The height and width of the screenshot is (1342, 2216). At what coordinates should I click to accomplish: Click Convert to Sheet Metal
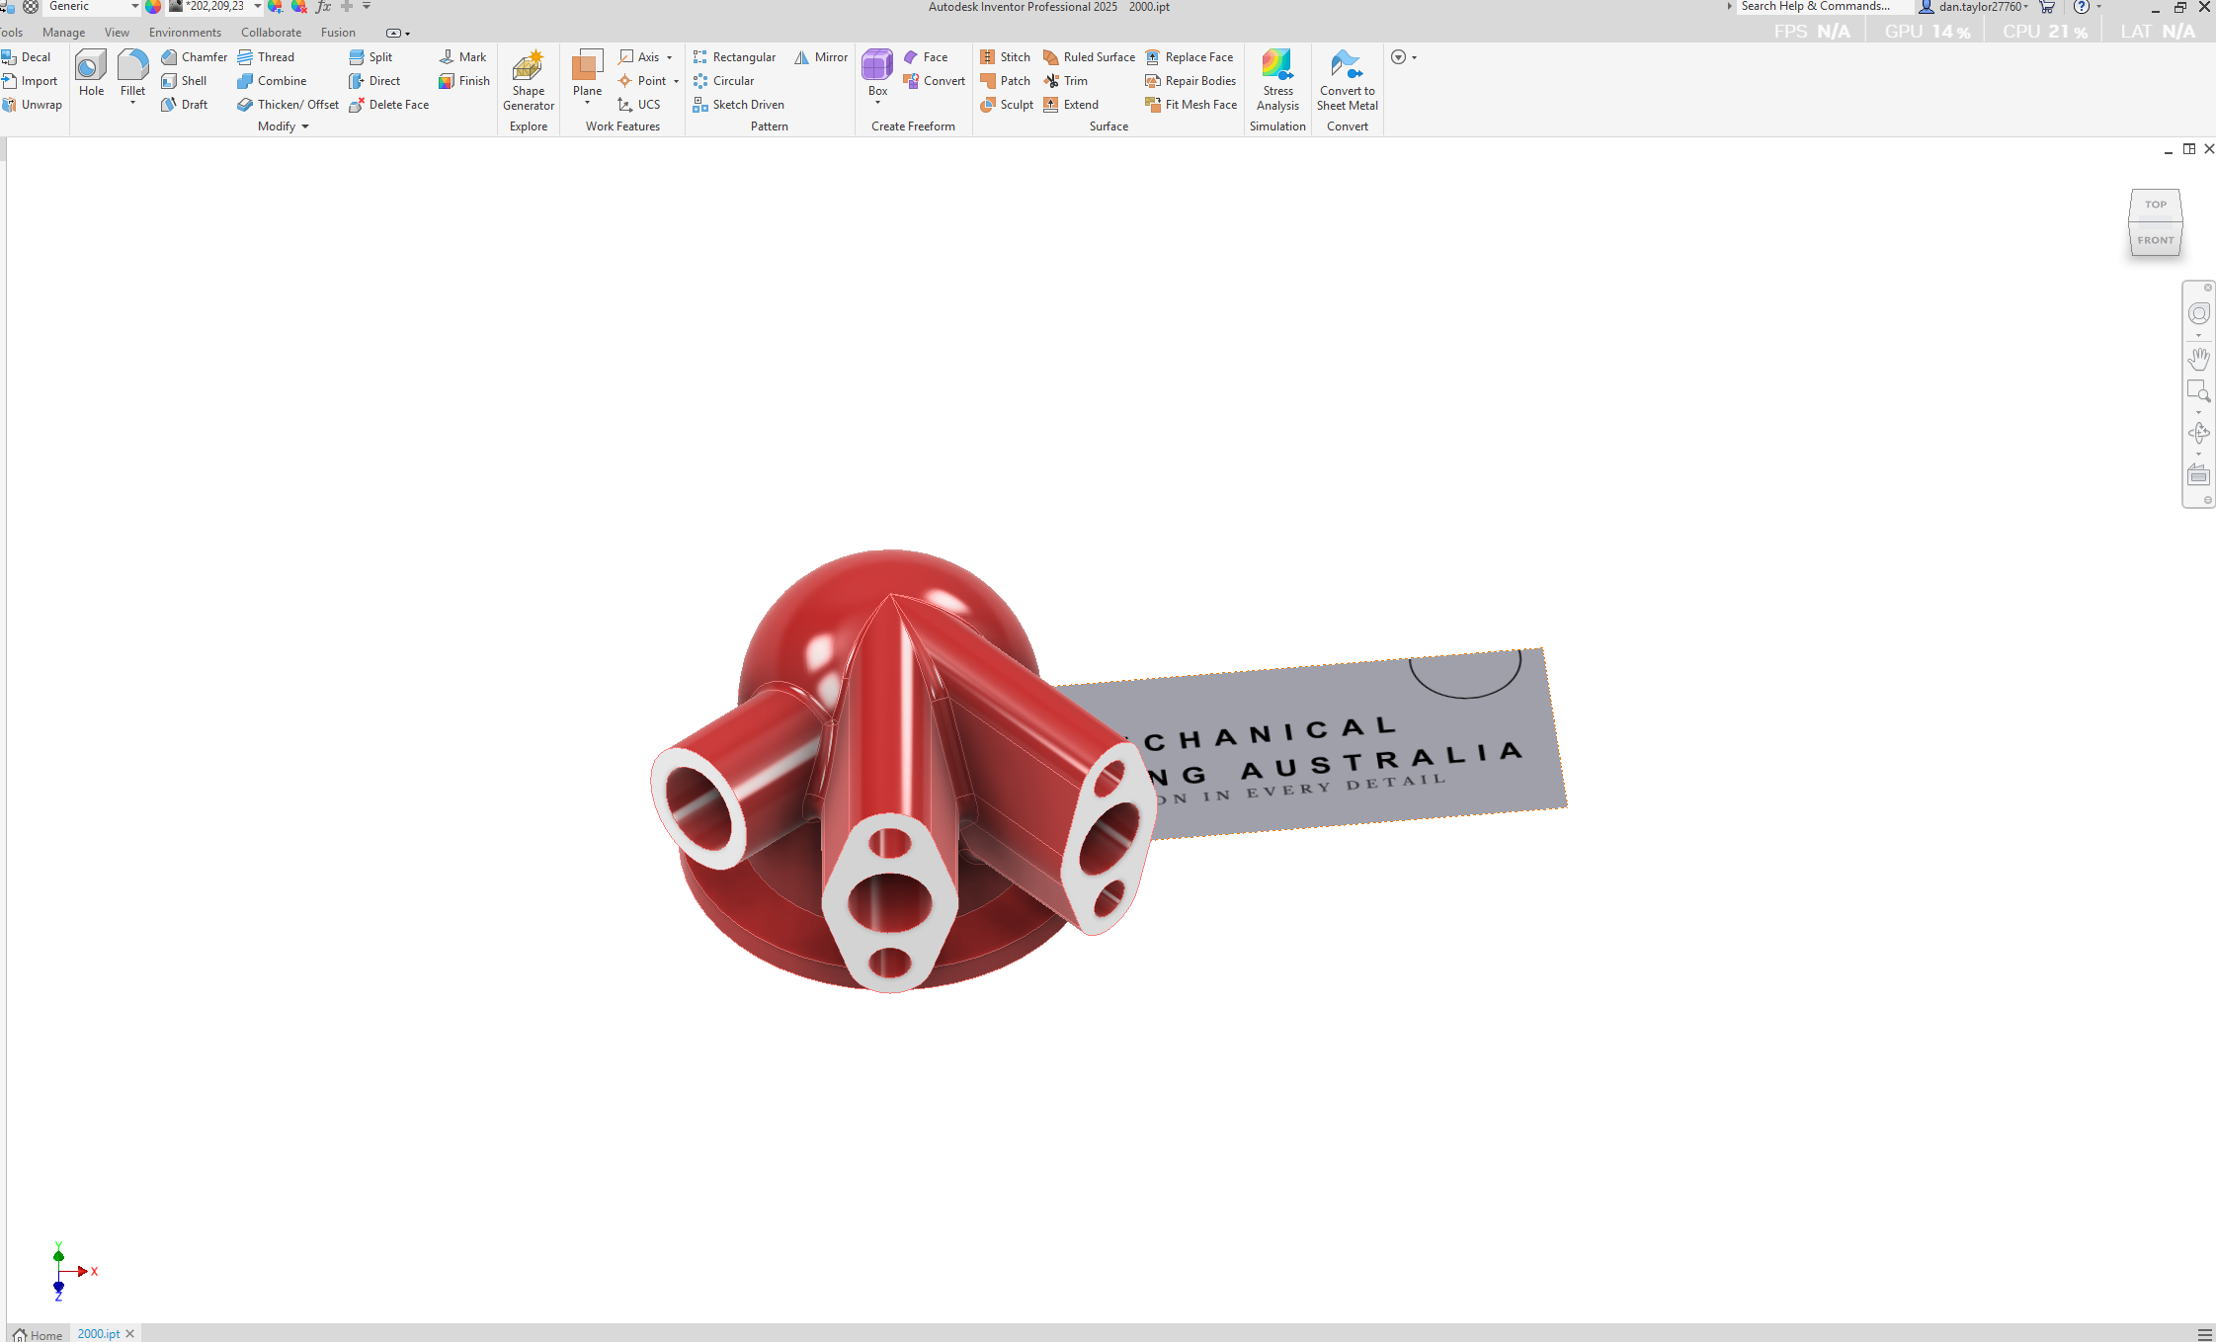pyautogui.click(x=1347, y=81)
